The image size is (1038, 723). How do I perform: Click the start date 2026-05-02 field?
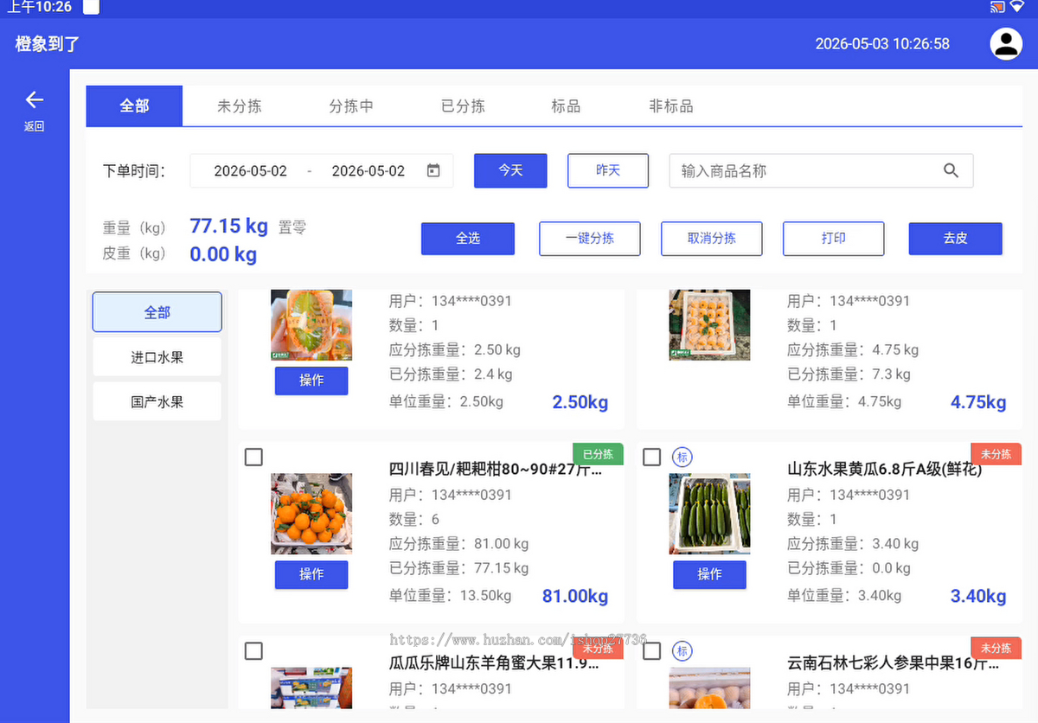251,171
